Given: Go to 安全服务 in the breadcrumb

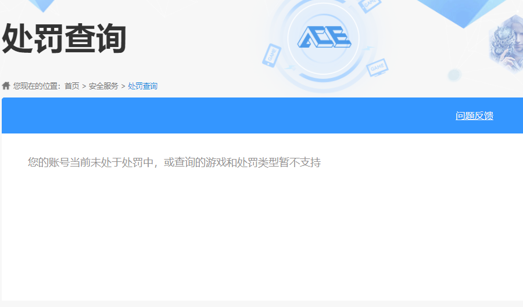Looking at the screenshot, I should [103, 86].
